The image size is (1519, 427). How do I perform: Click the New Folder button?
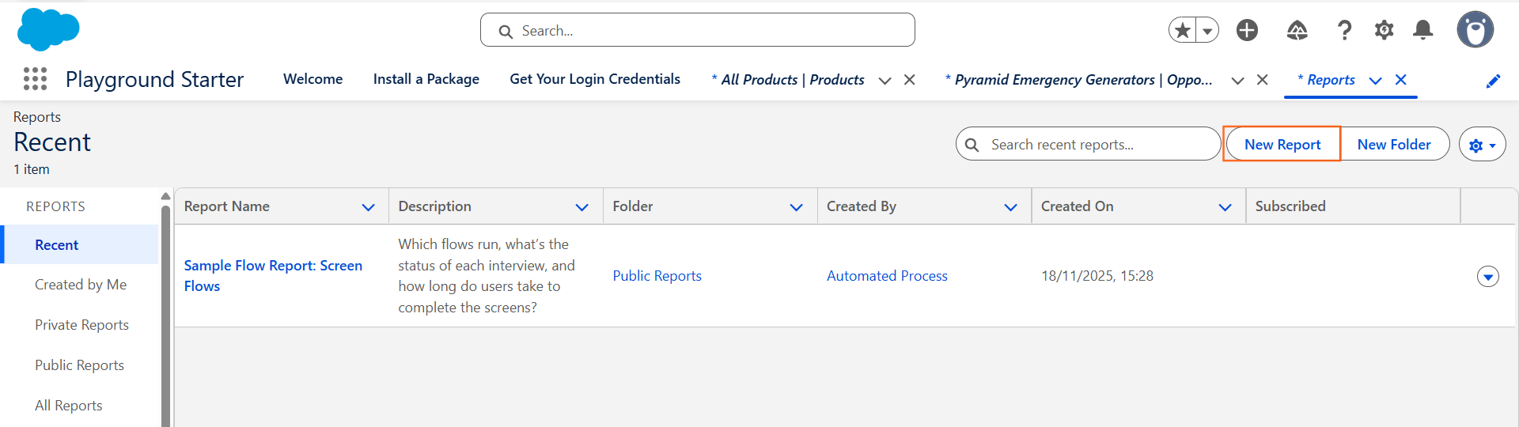tap(1394, 144)
